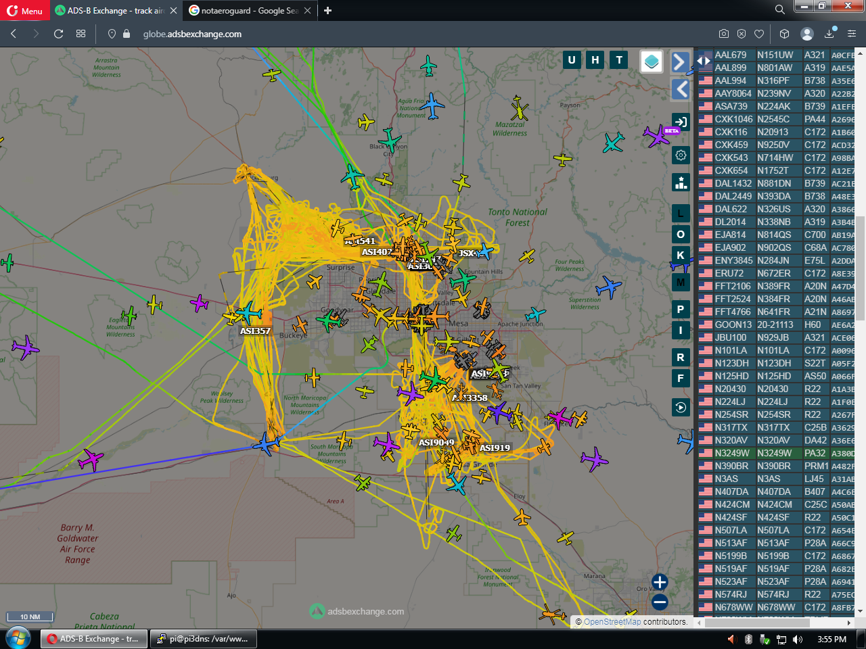This screenshot has height=649, width=866.
Task: Collapse the aircraft table with left chevron
Action: [680, 89]
